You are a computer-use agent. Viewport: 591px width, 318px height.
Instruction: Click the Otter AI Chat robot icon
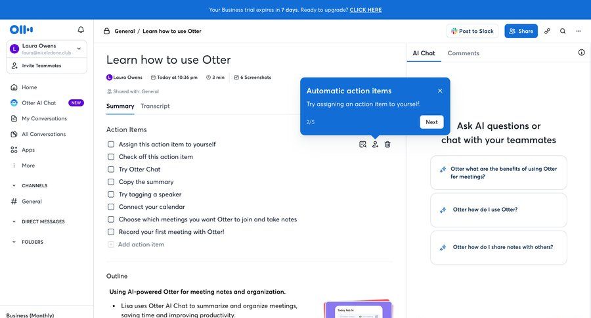[x=14, y=102]
